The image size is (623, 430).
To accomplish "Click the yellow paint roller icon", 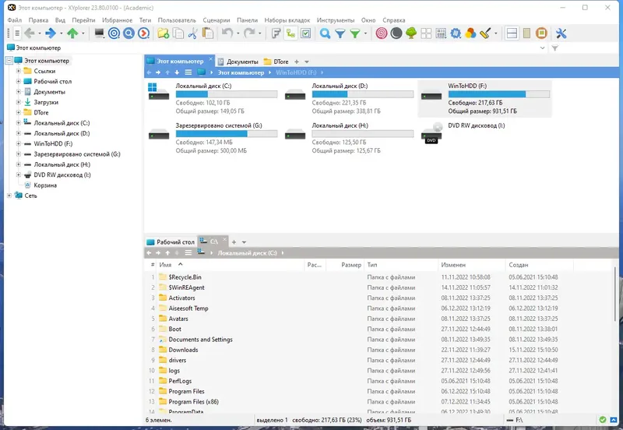I will point(485,33).
